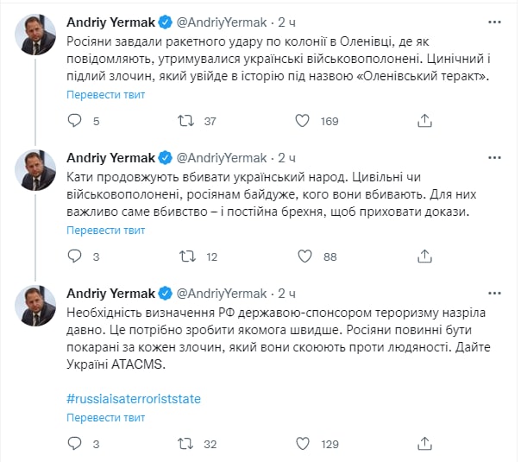Open three-dot menu on the second tweet

[494, 158]
